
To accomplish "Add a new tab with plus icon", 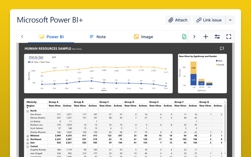I will pyautogui.click(x=206, y=37).
